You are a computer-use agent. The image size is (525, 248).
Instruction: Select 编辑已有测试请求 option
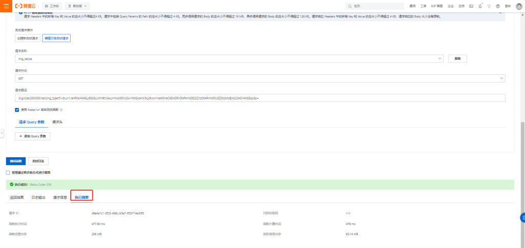click(x=56, y=38)
